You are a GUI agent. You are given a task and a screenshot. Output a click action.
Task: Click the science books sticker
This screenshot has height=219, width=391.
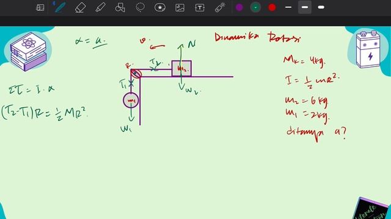(x=29, y=52)
